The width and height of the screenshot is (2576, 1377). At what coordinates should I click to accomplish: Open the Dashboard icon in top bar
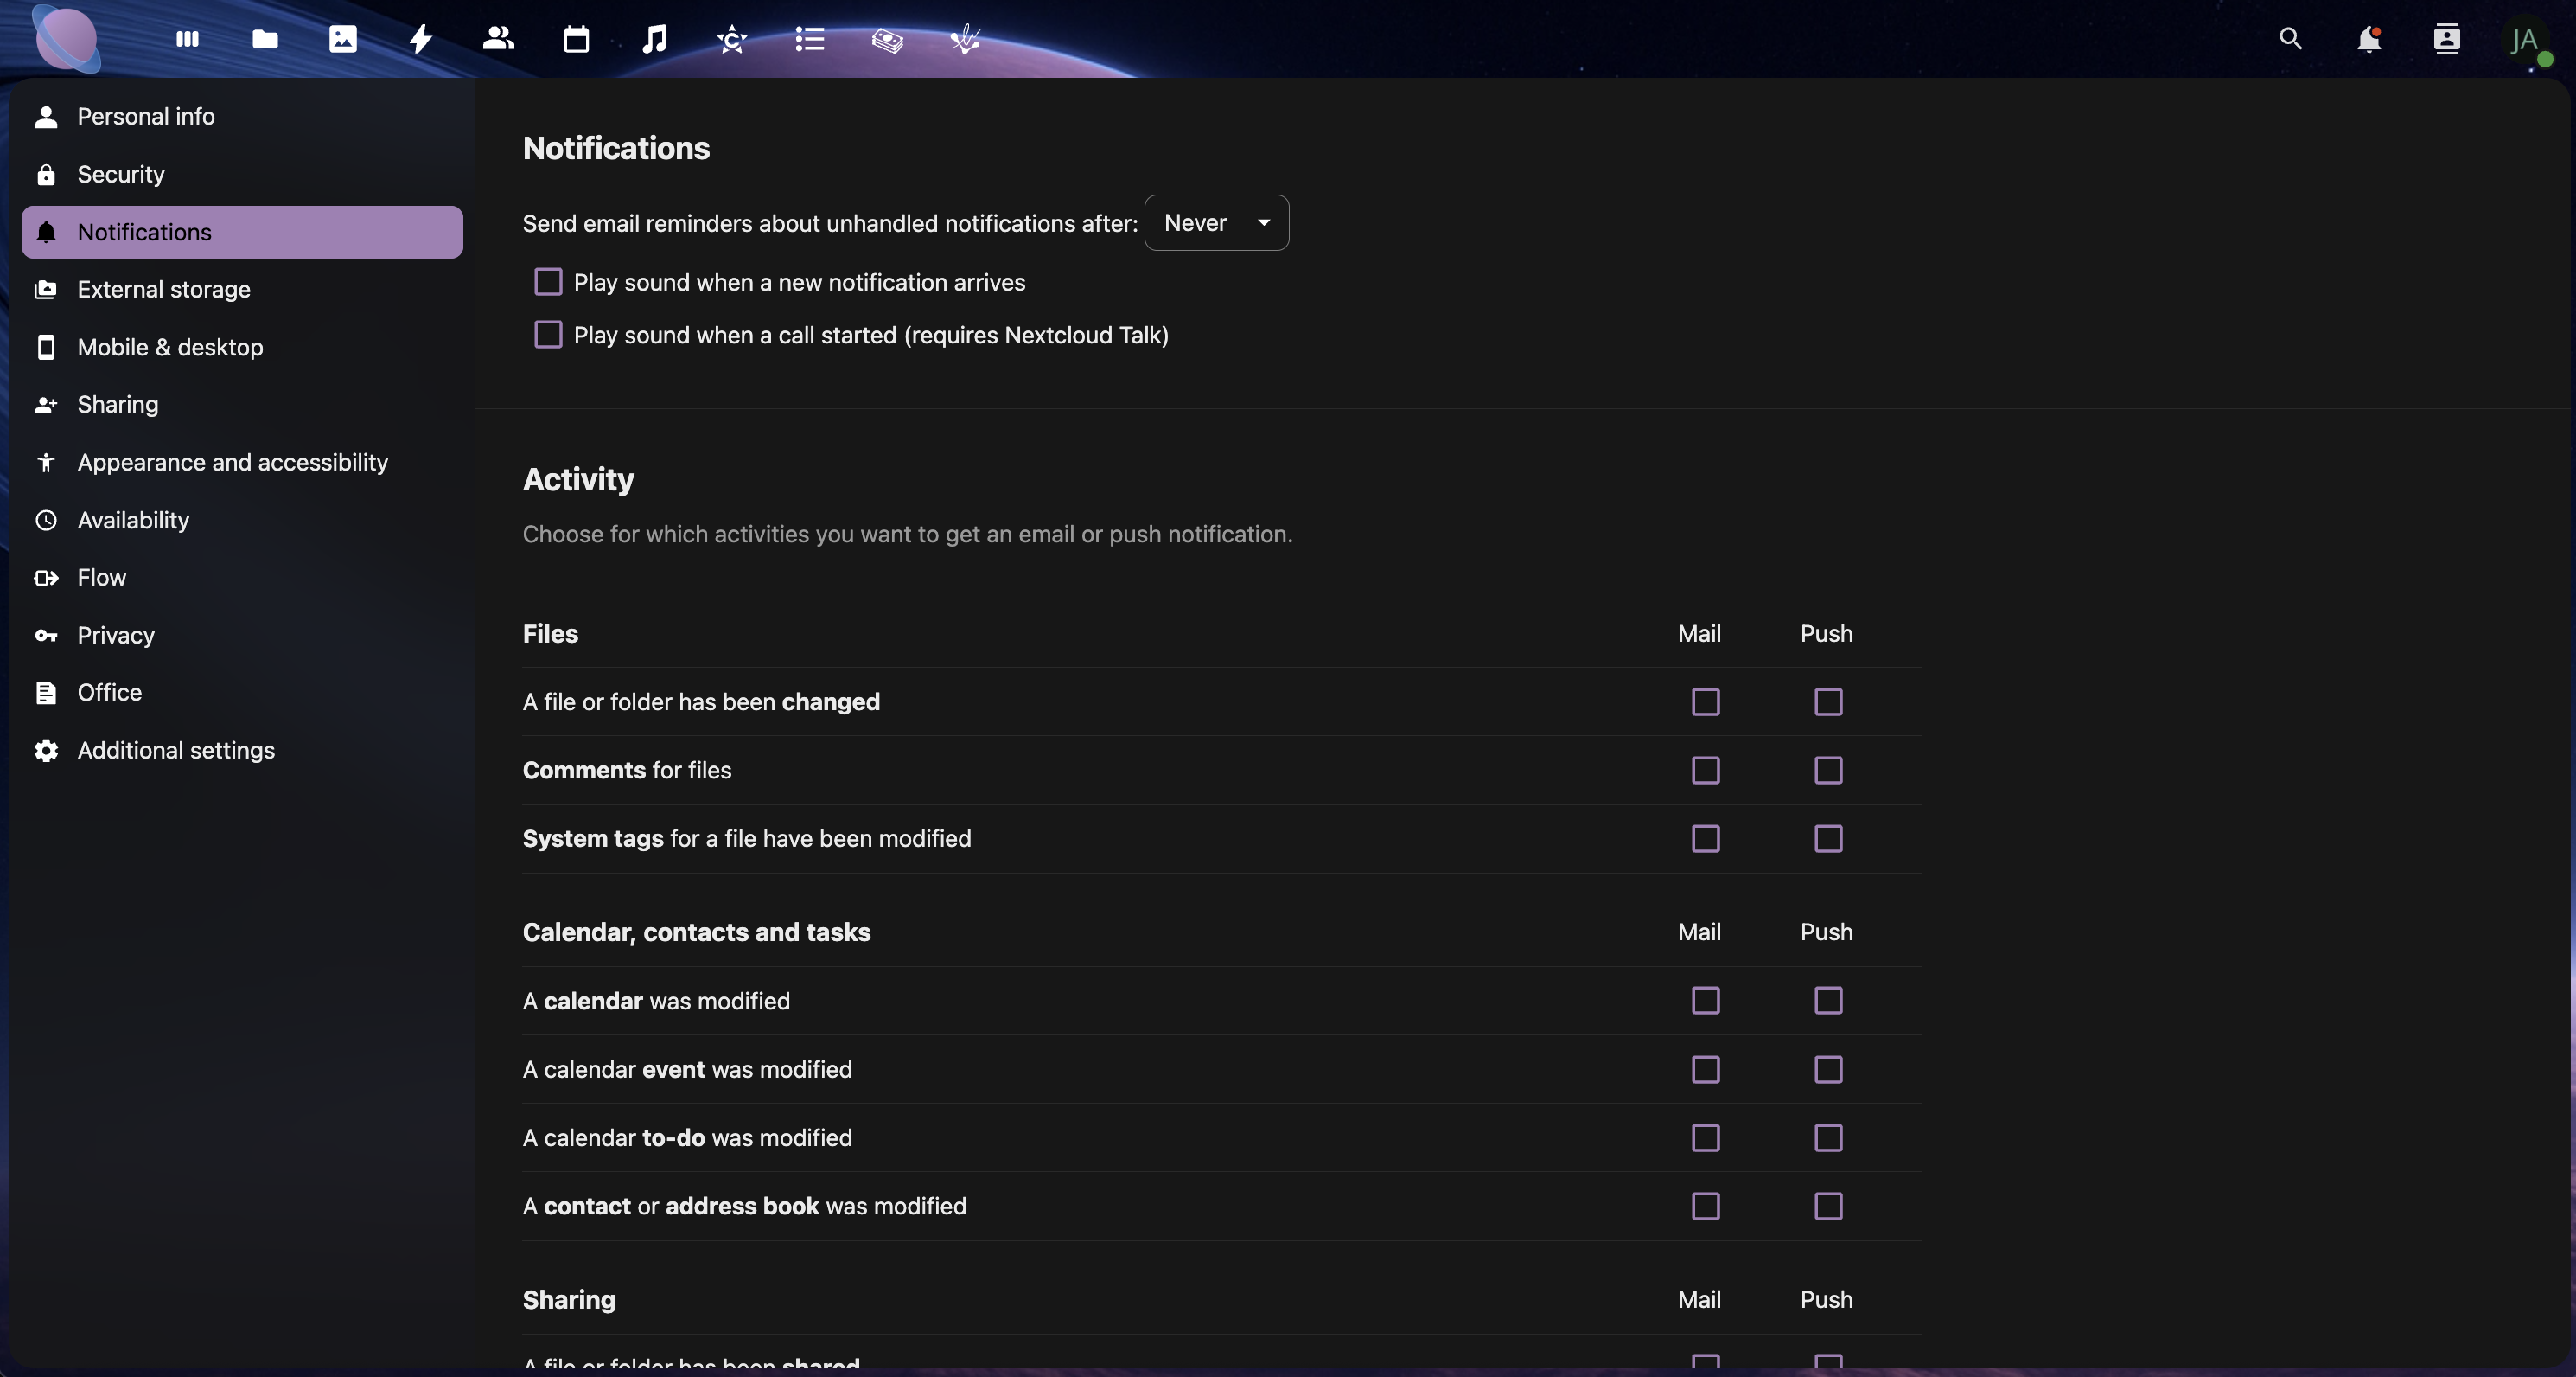pos(187,40)
